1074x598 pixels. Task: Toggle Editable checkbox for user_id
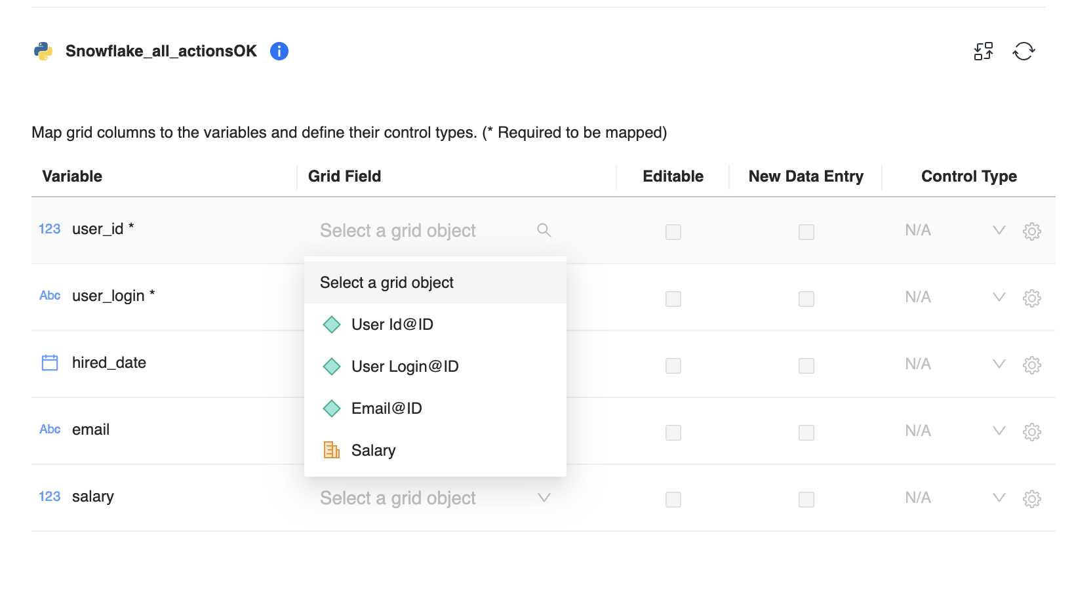pos(673,232)
